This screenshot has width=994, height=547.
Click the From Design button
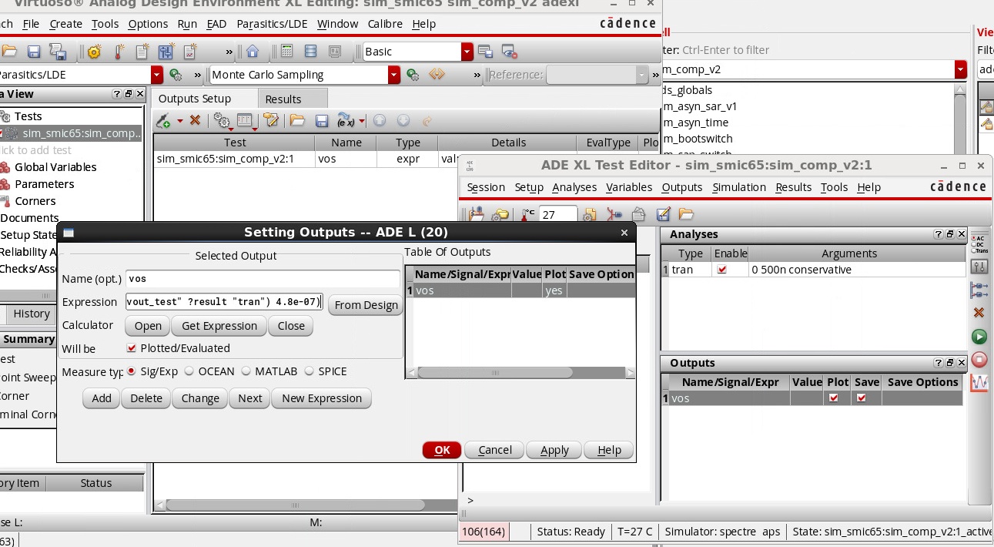point(366,305)
